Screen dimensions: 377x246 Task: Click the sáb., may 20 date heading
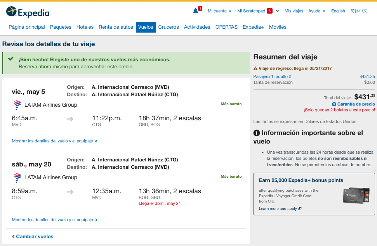[31, 165]
